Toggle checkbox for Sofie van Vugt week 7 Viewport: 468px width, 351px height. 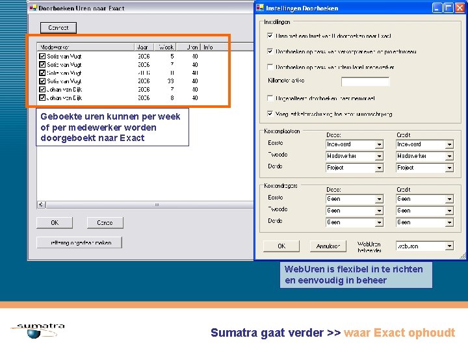point(42,64)
